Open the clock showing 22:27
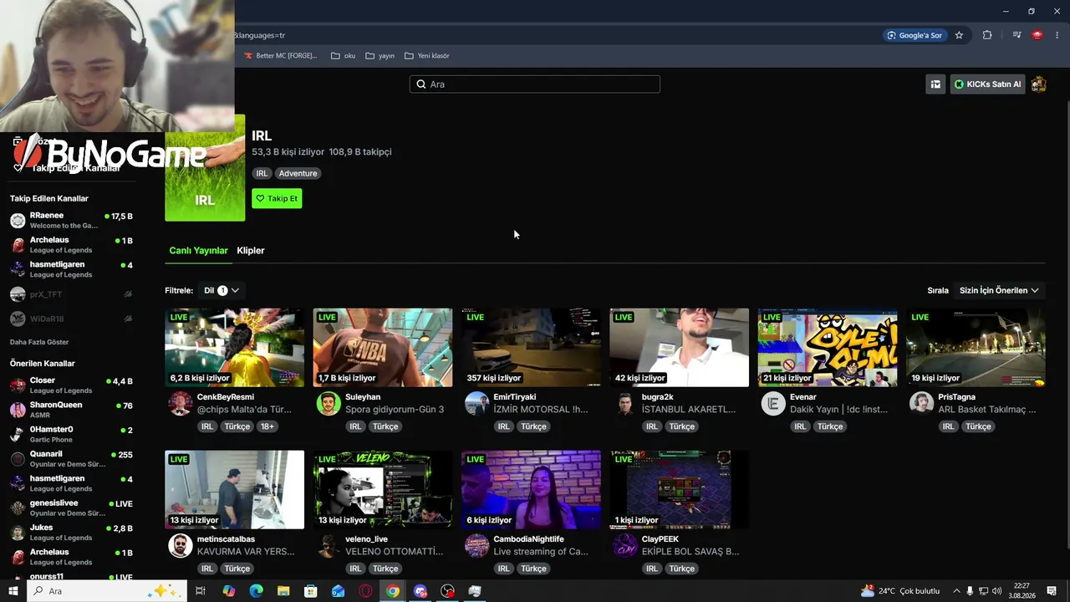1070x602 pixels. (1022, 591)
